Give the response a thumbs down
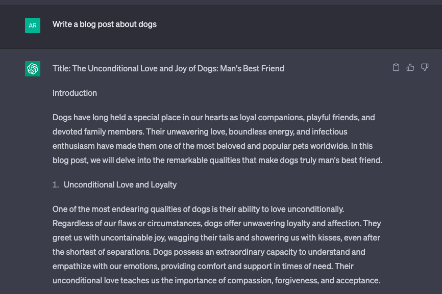 (x=425, y=68)
